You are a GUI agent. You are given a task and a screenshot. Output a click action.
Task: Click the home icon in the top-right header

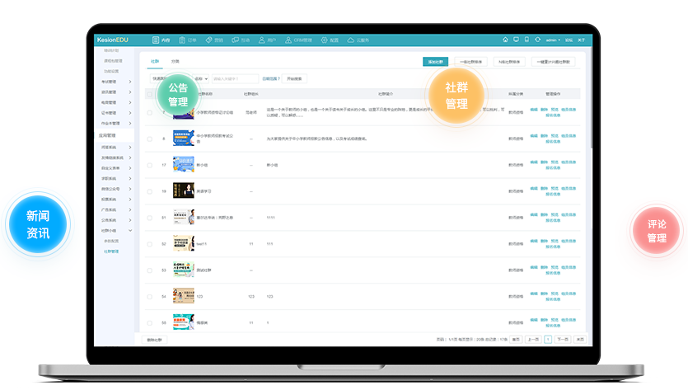pyautogui.click(x=503, y=40)
